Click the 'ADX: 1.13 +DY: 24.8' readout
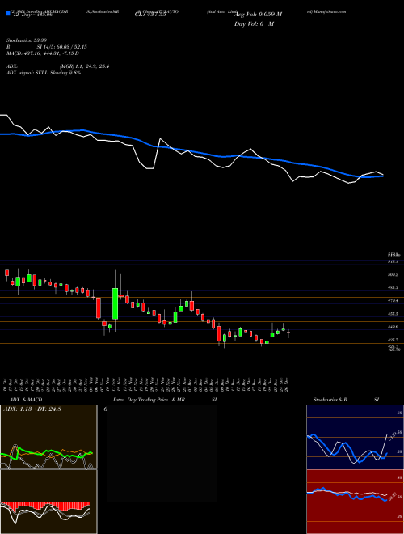Viewport: 404px width, 534px height. coord(32,409)
